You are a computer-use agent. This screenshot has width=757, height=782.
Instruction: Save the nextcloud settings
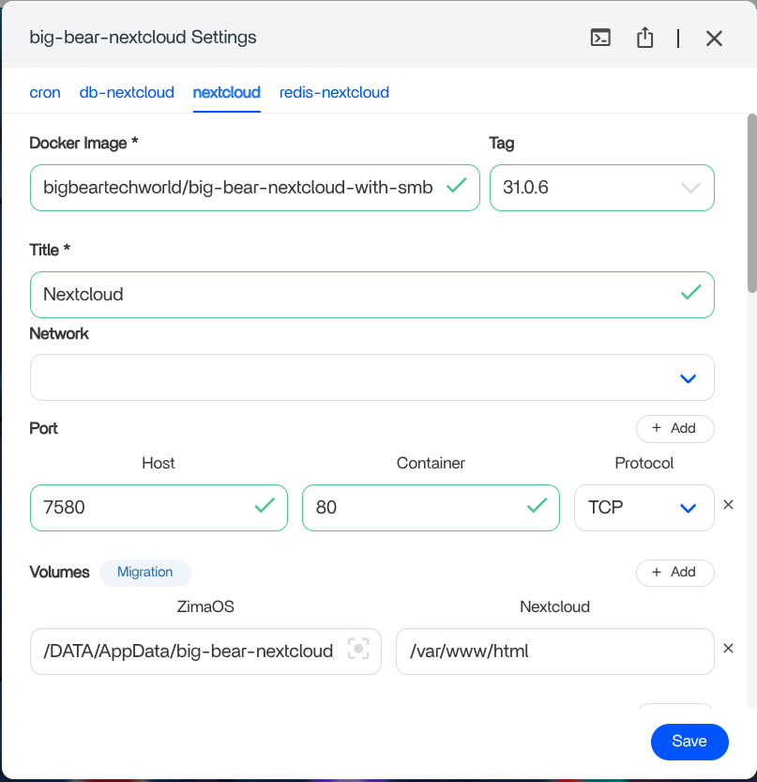pyautogui.click(x=689, y=742)
